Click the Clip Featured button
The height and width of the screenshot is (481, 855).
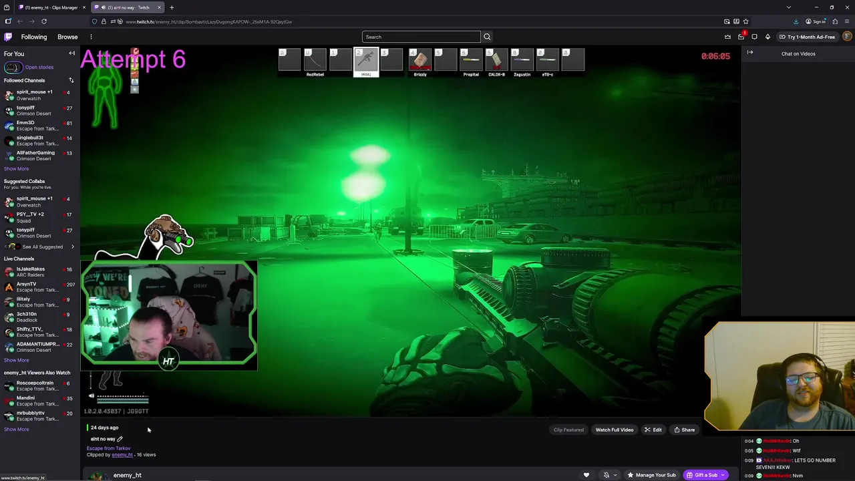568,430
